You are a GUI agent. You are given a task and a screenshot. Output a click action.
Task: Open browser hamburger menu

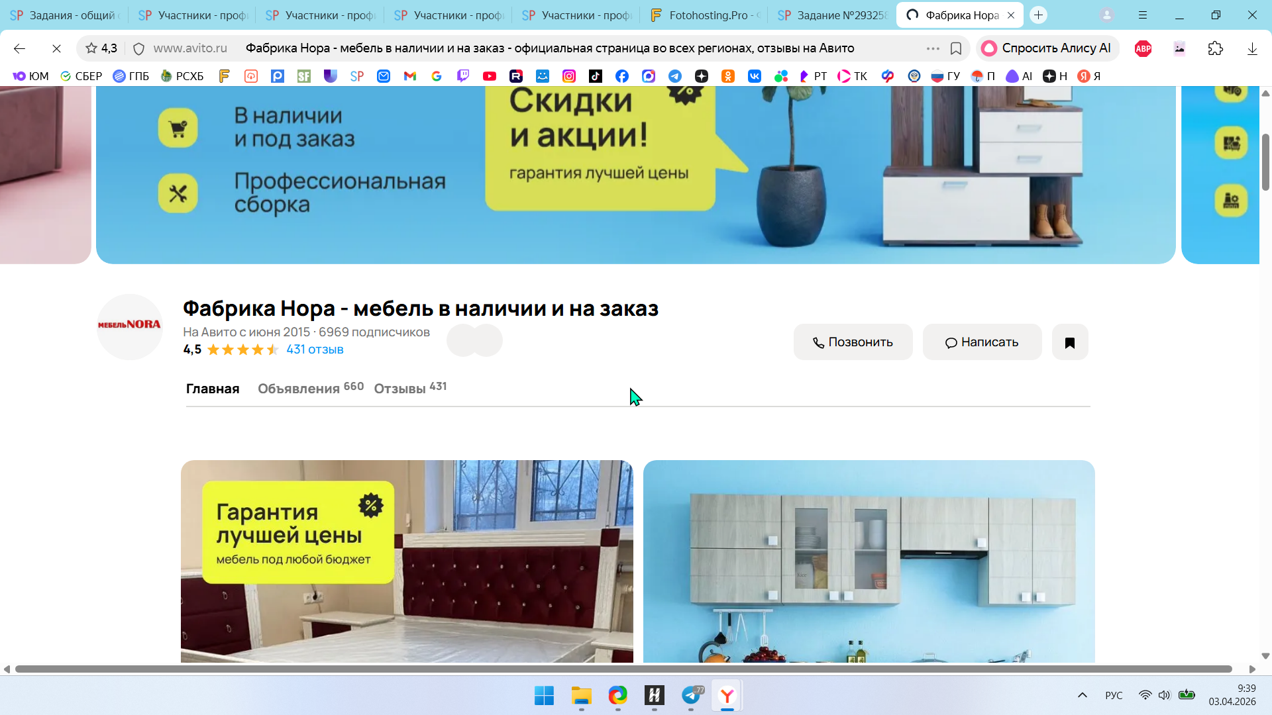pos(1143,15)
